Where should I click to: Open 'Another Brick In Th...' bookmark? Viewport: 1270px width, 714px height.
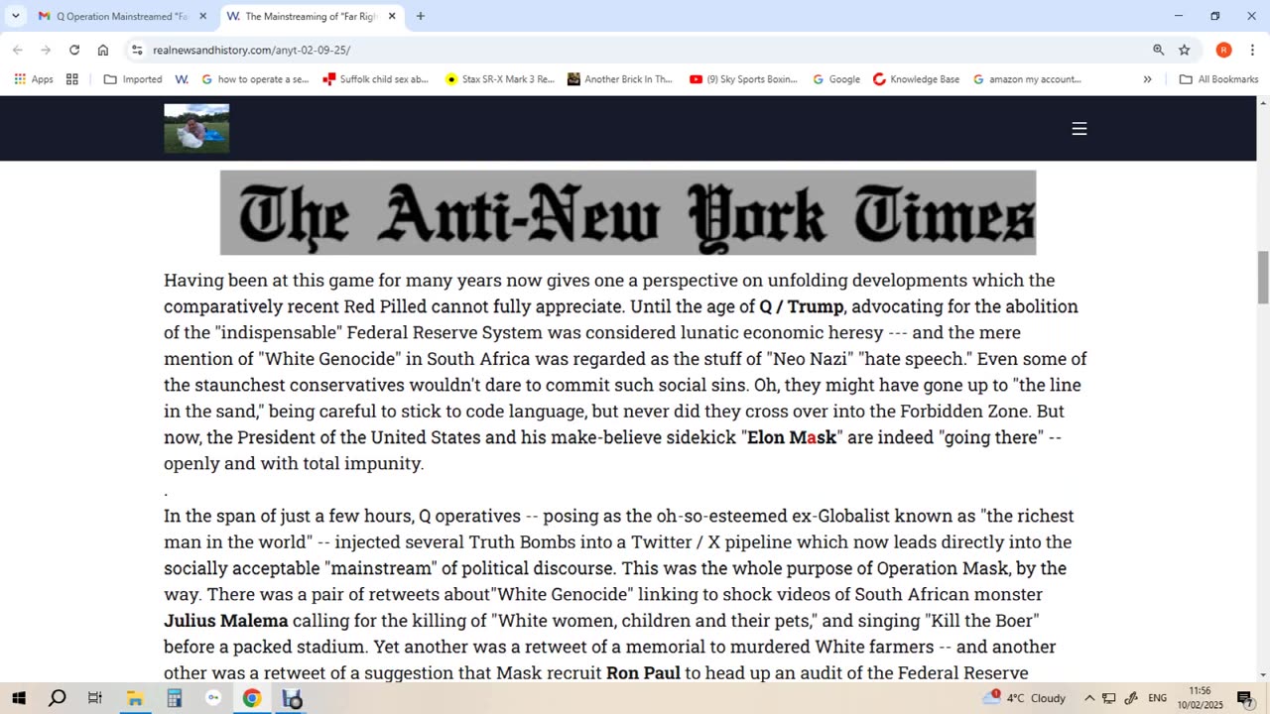(620, 79)
